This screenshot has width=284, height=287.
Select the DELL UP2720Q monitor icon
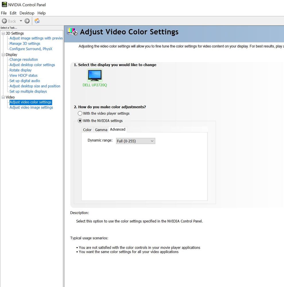coord(94,75)
